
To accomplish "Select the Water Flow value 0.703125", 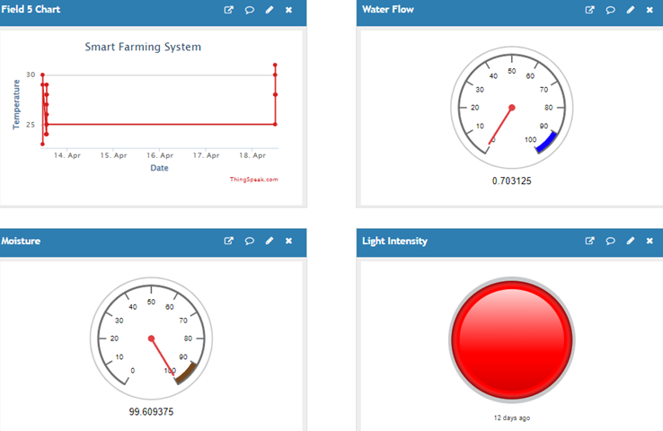I will click(512, 180).
